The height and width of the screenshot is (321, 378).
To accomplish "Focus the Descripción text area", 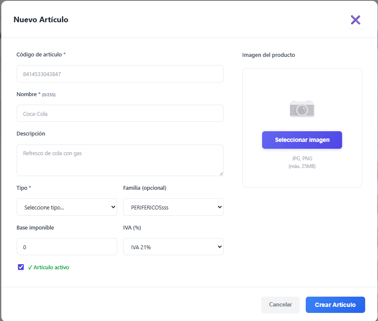I will tap(120, 160).
